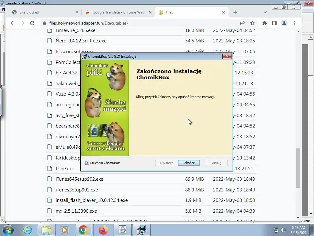Close the Site Blocked tab
Image resolution: width=314 pixels, height=236 pixels.
pyautogui.click(x=77, y=12)
